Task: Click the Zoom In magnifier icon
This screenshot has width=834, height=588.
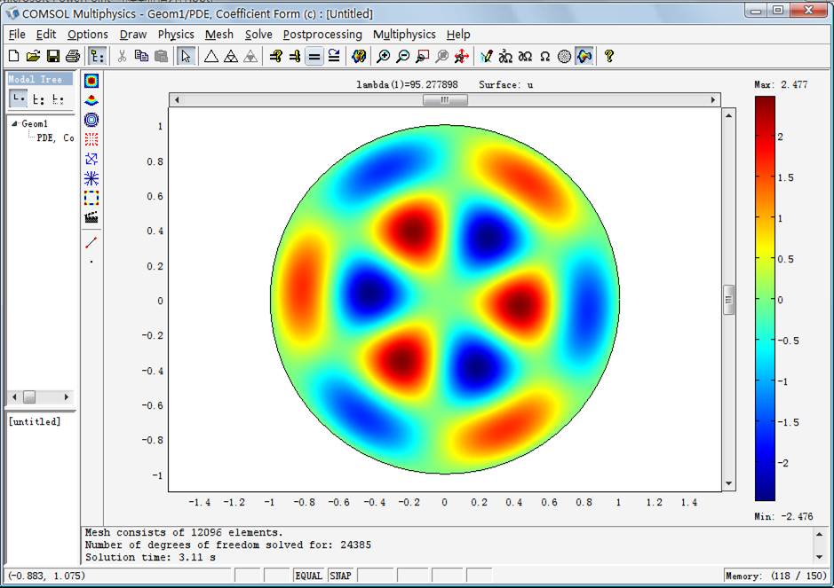Action: click(384, 56)
